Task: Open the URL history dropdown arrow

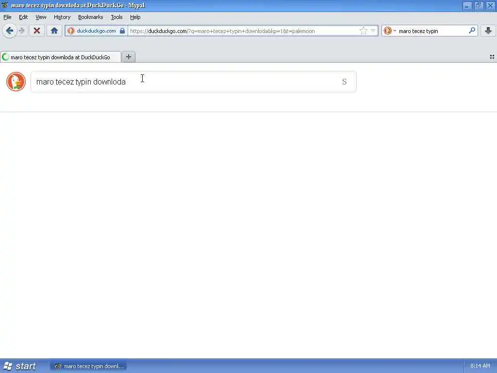Action: tap(373, 31)
